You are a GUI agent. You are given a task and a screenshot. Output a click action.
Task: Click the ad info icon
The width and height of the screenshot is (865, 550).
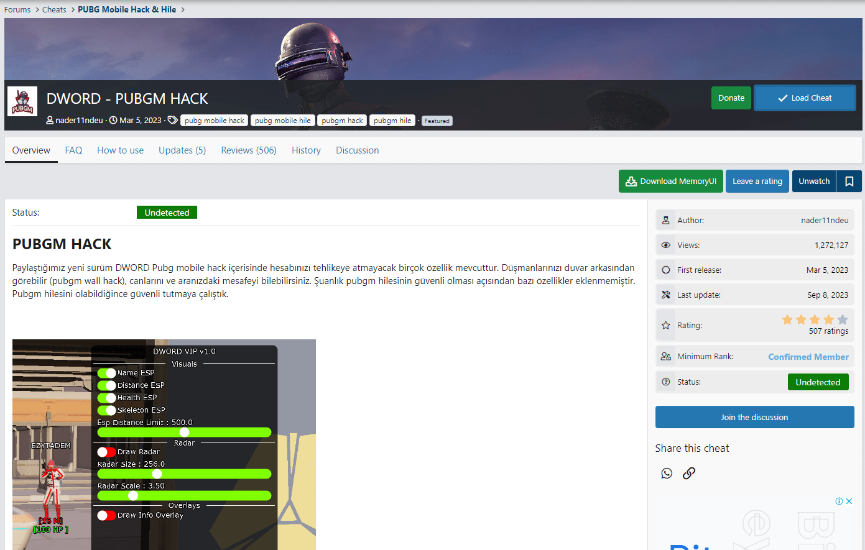tap(839, 501)
